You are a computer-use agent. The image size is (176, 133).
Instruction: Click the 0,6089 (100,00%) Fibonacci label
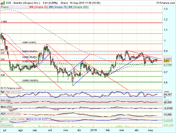click(x=30, y=80)
